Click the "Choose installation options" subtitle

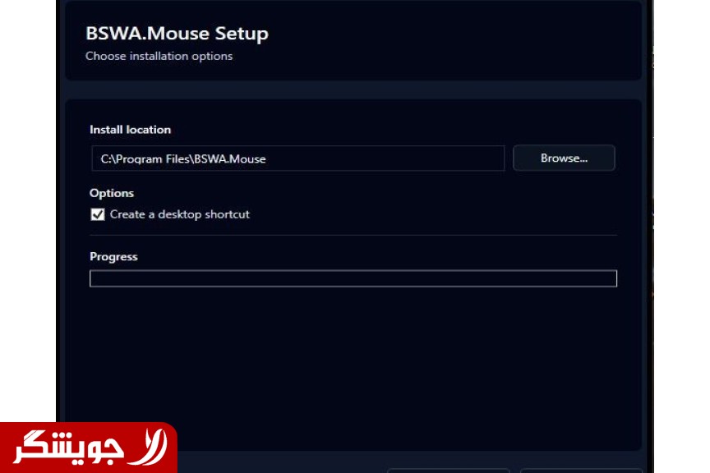pyautogui.click(x=159, y=57)
